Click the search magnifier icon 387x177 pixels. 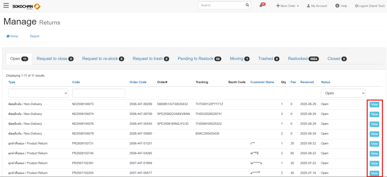pyautogui.click(x=247, y=5)
